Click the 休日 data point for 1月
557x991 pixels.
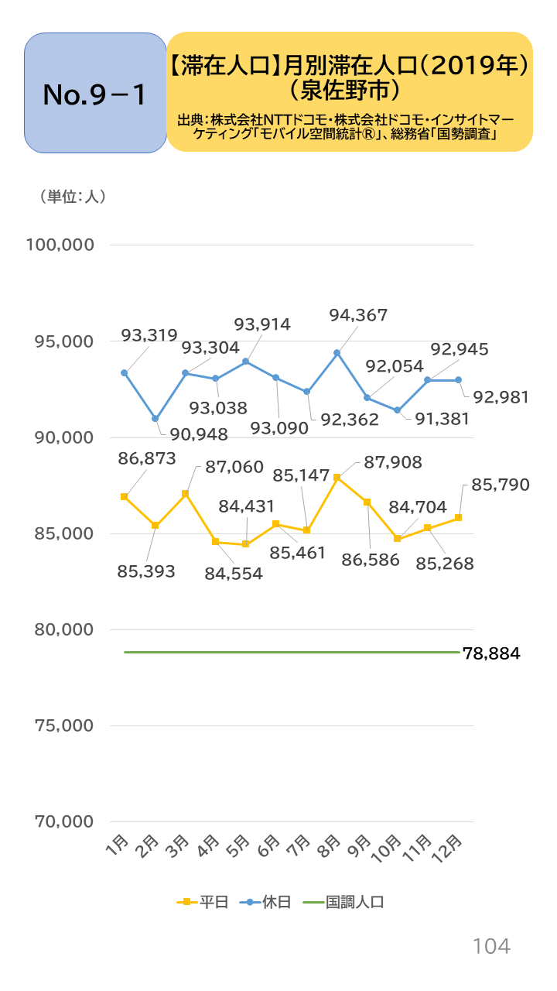coord(124,373)
